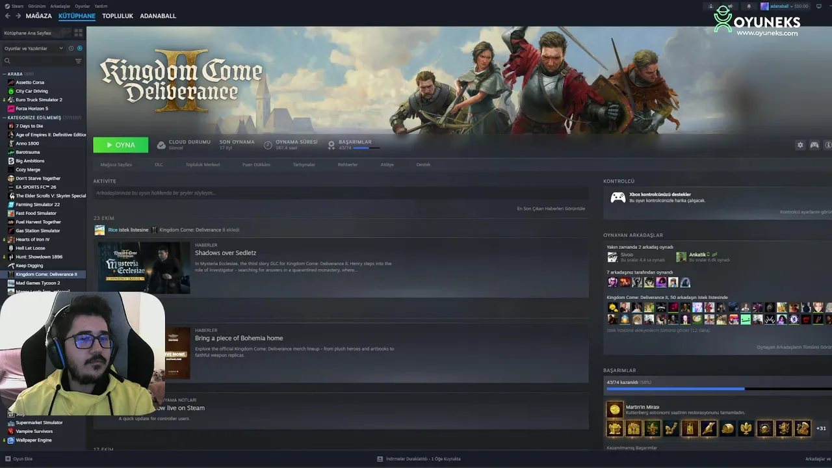
Task: Open the ADANABALL profile tab
Action: pyautogui.click(x=158, y=16)
